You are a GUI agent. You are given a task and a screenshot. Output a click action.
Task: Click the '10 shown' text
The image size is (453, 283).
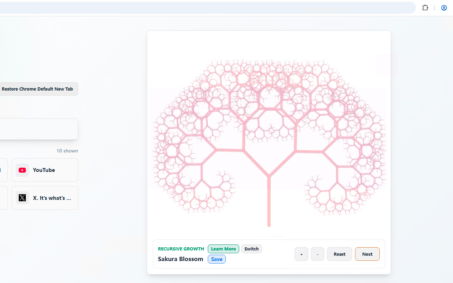[67, 151]
